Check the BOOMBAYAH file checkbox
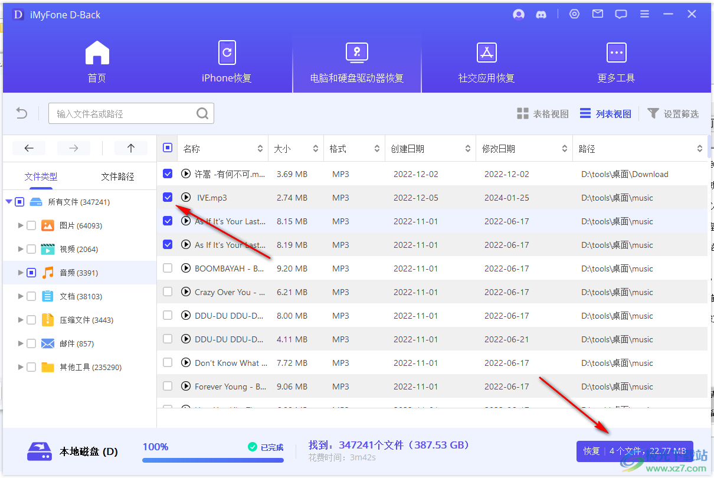This screenshot has width=714, height=478. (x=168, y=269)
